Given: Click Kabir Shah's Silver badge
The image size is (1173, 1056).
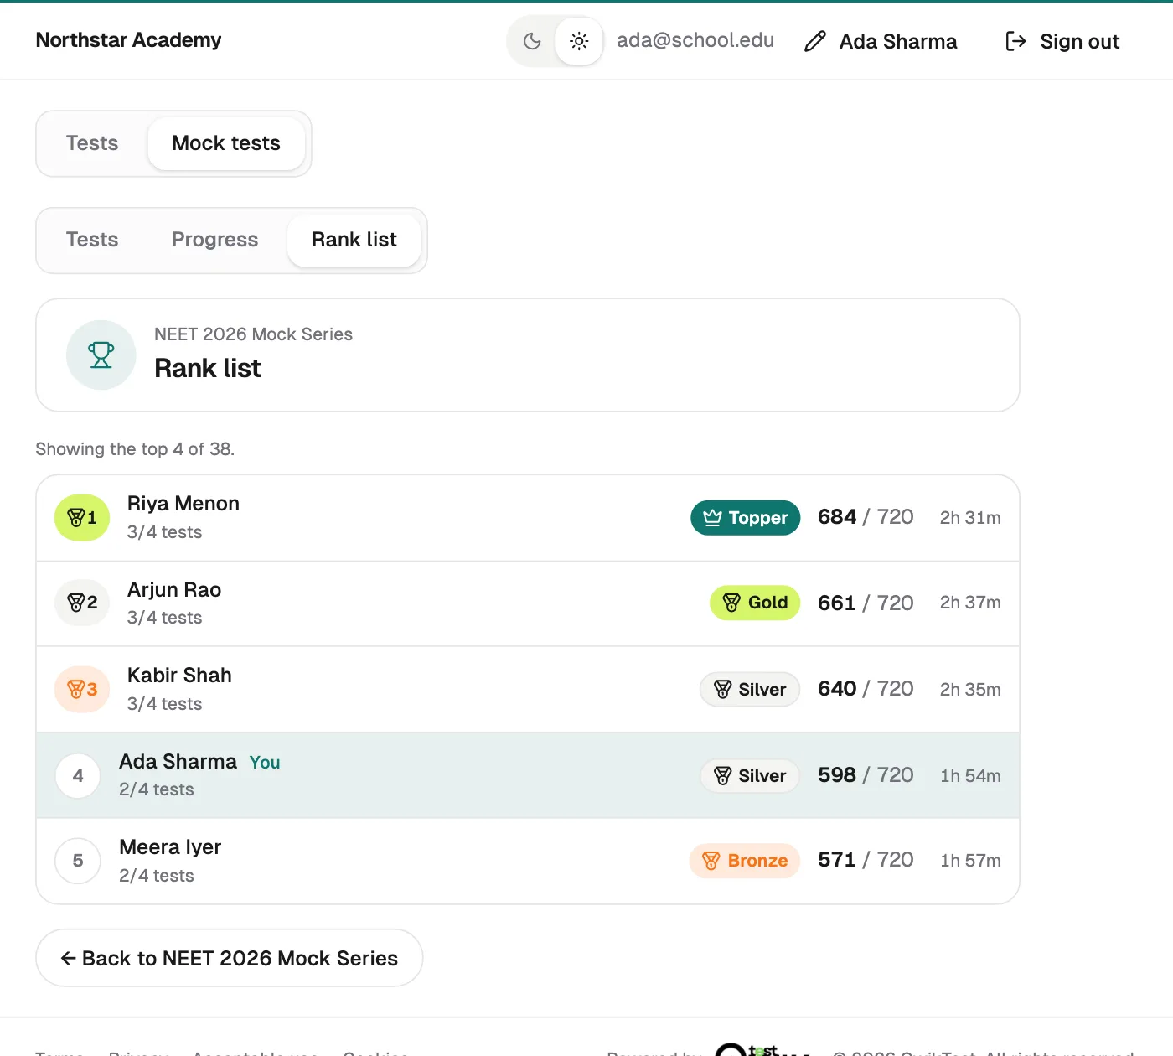Looking at the screenshot, I should coord(750,690).
